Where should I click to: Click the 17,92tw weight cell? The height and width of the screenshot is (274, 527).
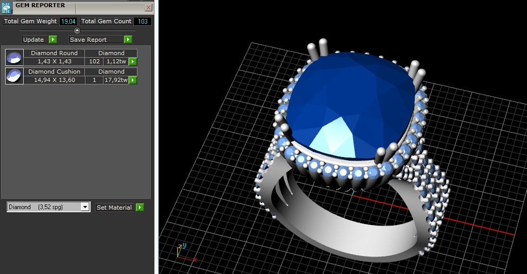pos(116,80)
